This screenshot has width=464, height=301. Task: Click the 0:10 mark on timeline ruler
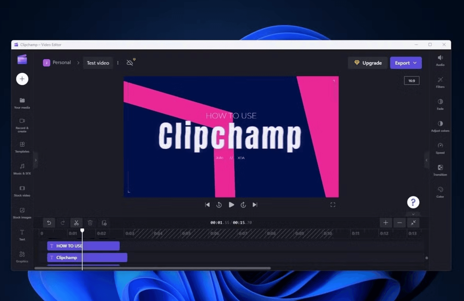click(x=328, y=233)
